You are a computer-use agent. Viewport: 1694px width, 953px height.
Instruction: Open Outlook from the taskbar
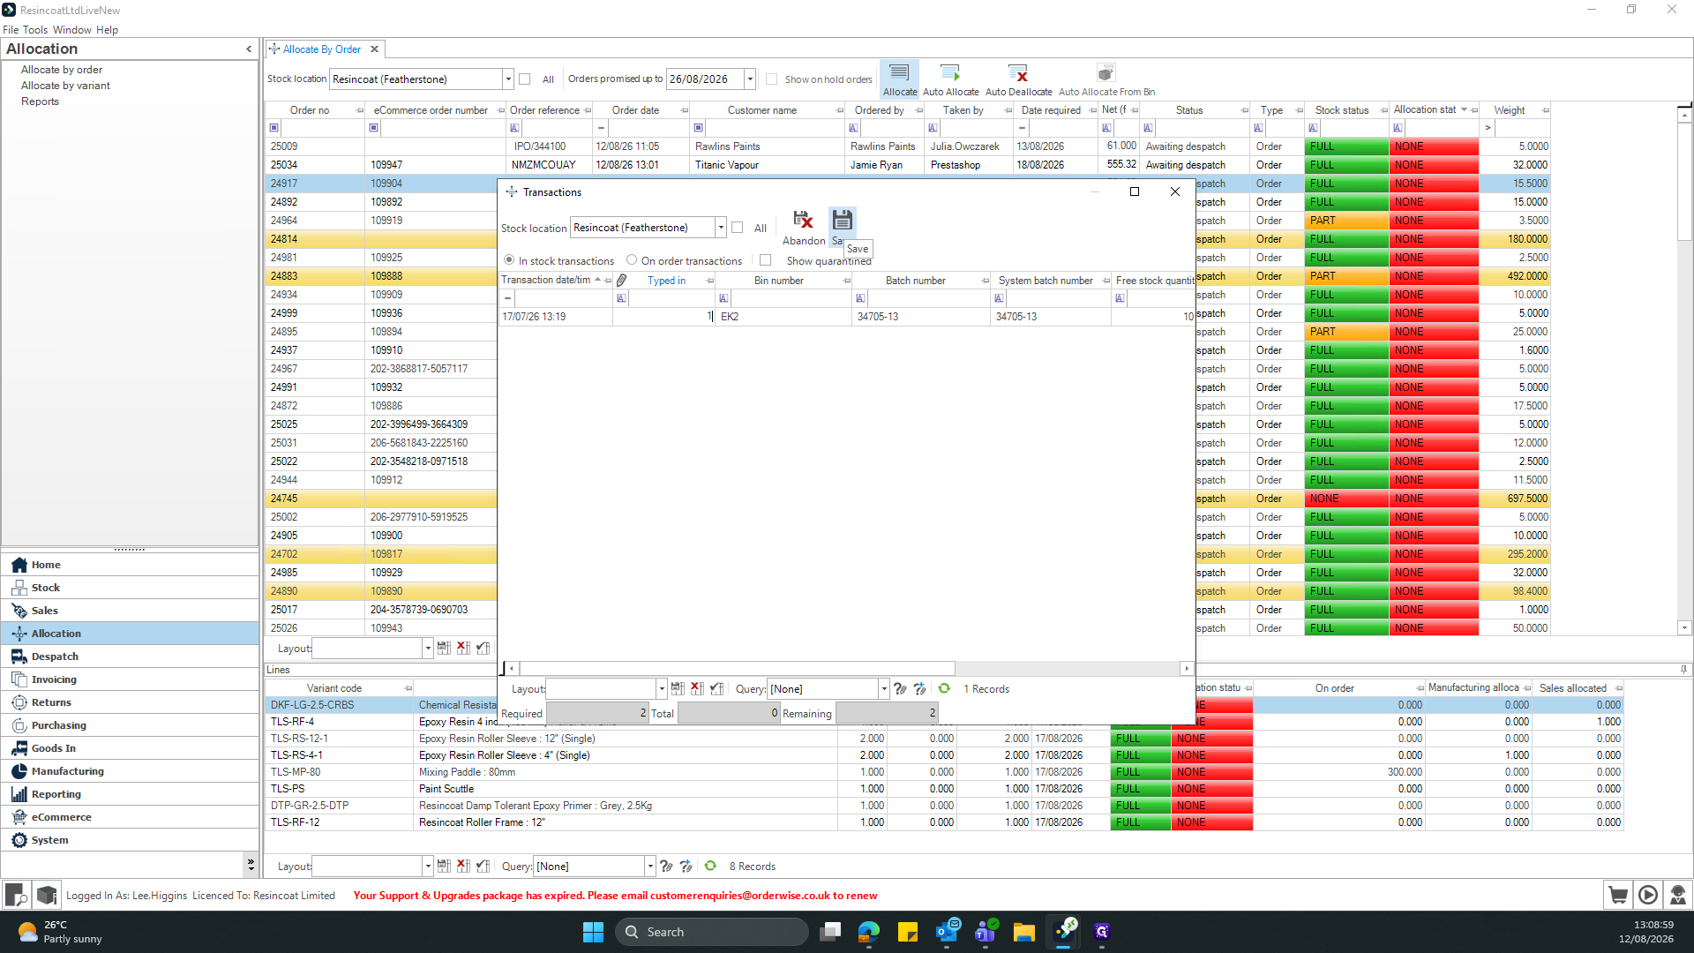(x=948, y=932)
